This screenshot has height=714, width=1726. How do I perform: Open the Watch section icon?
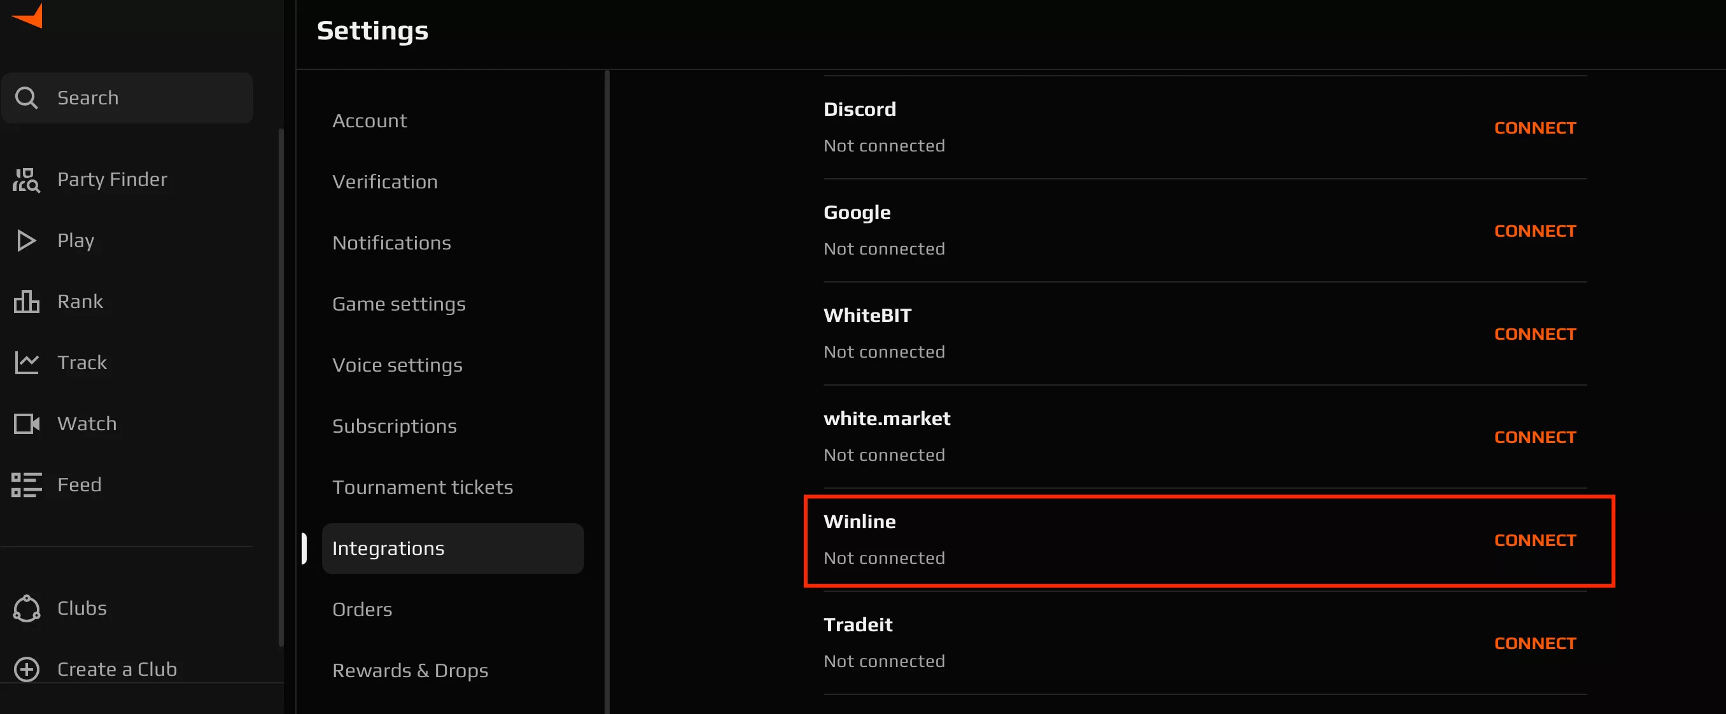(26, 423)
